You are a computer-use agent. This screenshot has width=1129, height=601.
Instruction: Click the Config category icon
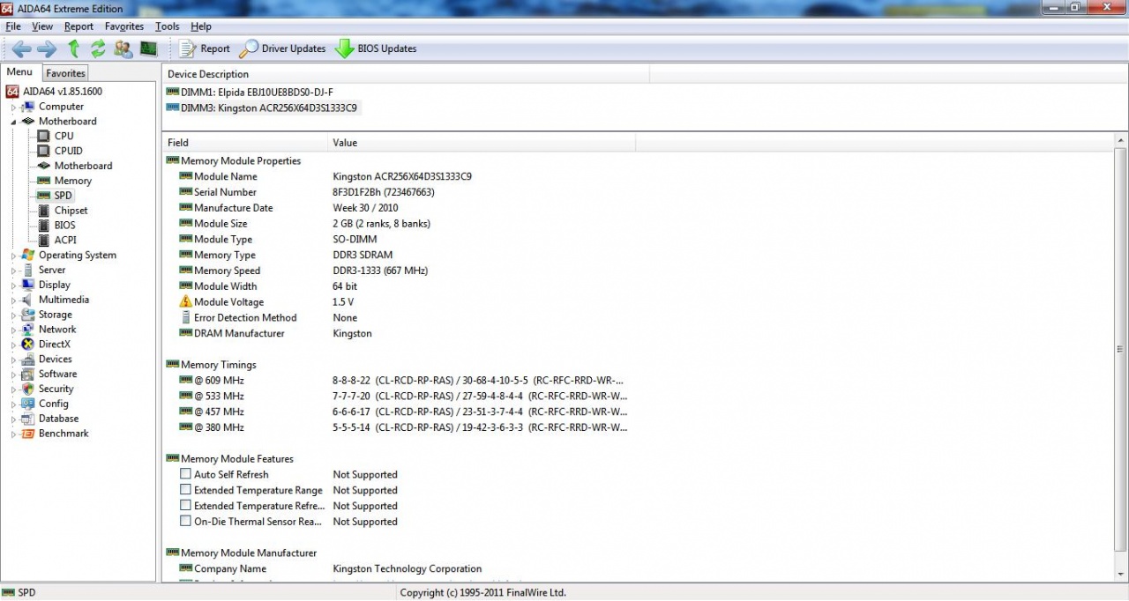click(28, 404)
